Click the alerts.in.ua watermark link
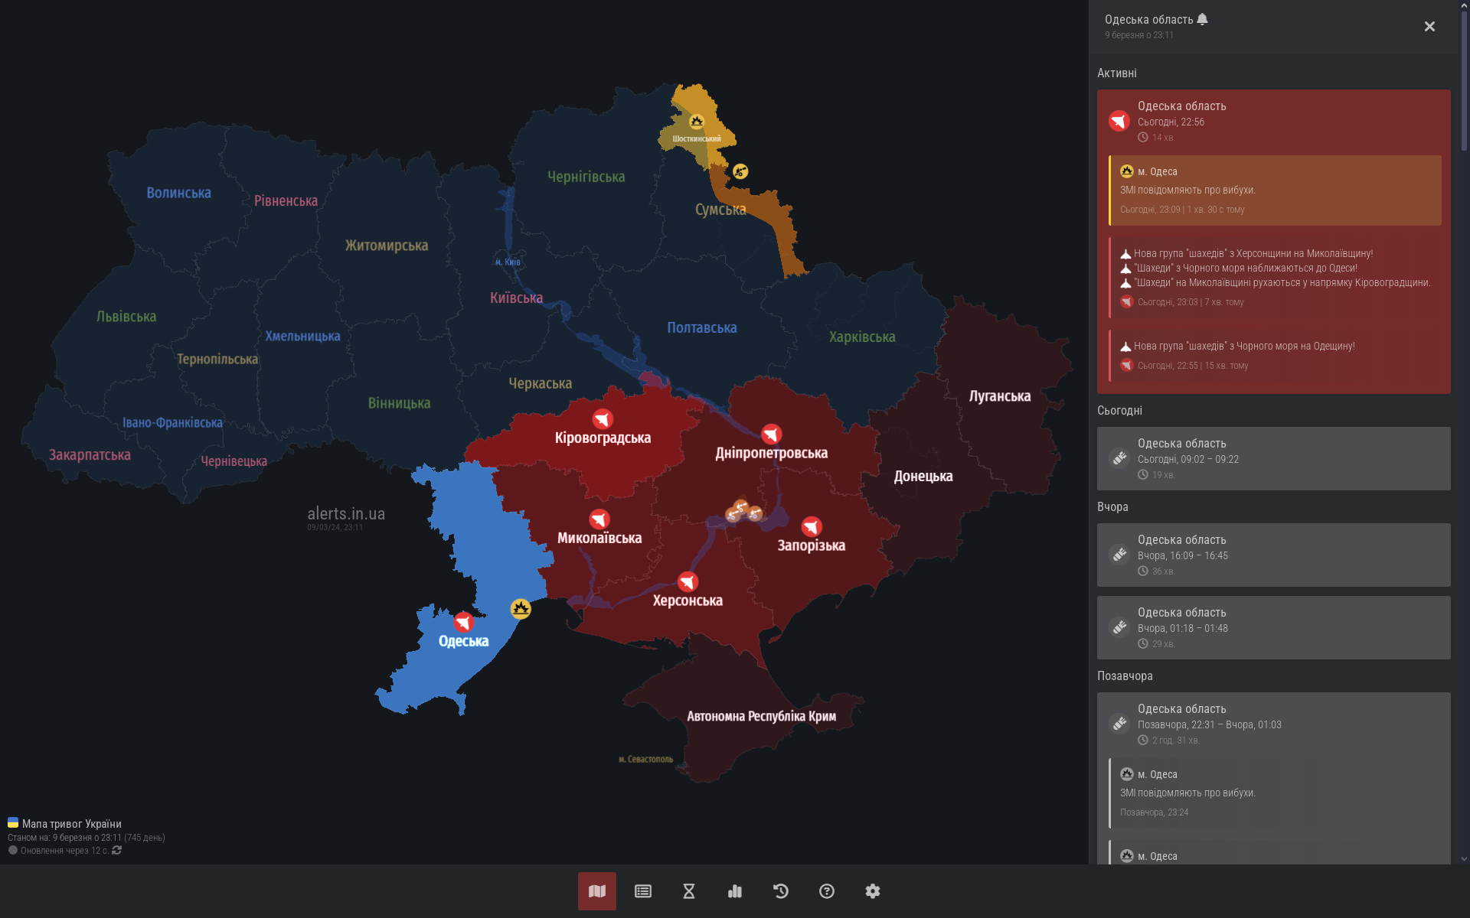 click(x=346, y=514)
